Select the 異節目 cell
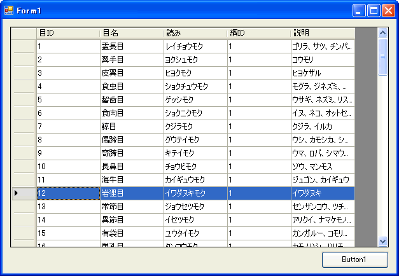The width and height of the screenshot is (399, 276). pyautogui.click(x=132, y=220)
